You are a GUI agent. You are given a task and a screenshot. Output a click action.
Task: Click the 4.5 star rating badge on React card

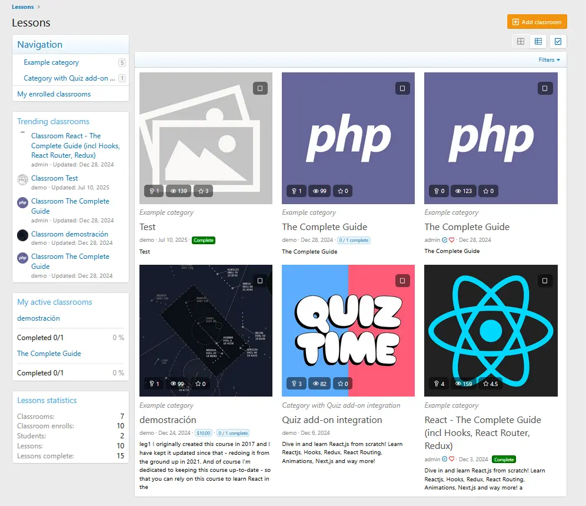pos(490,384)
